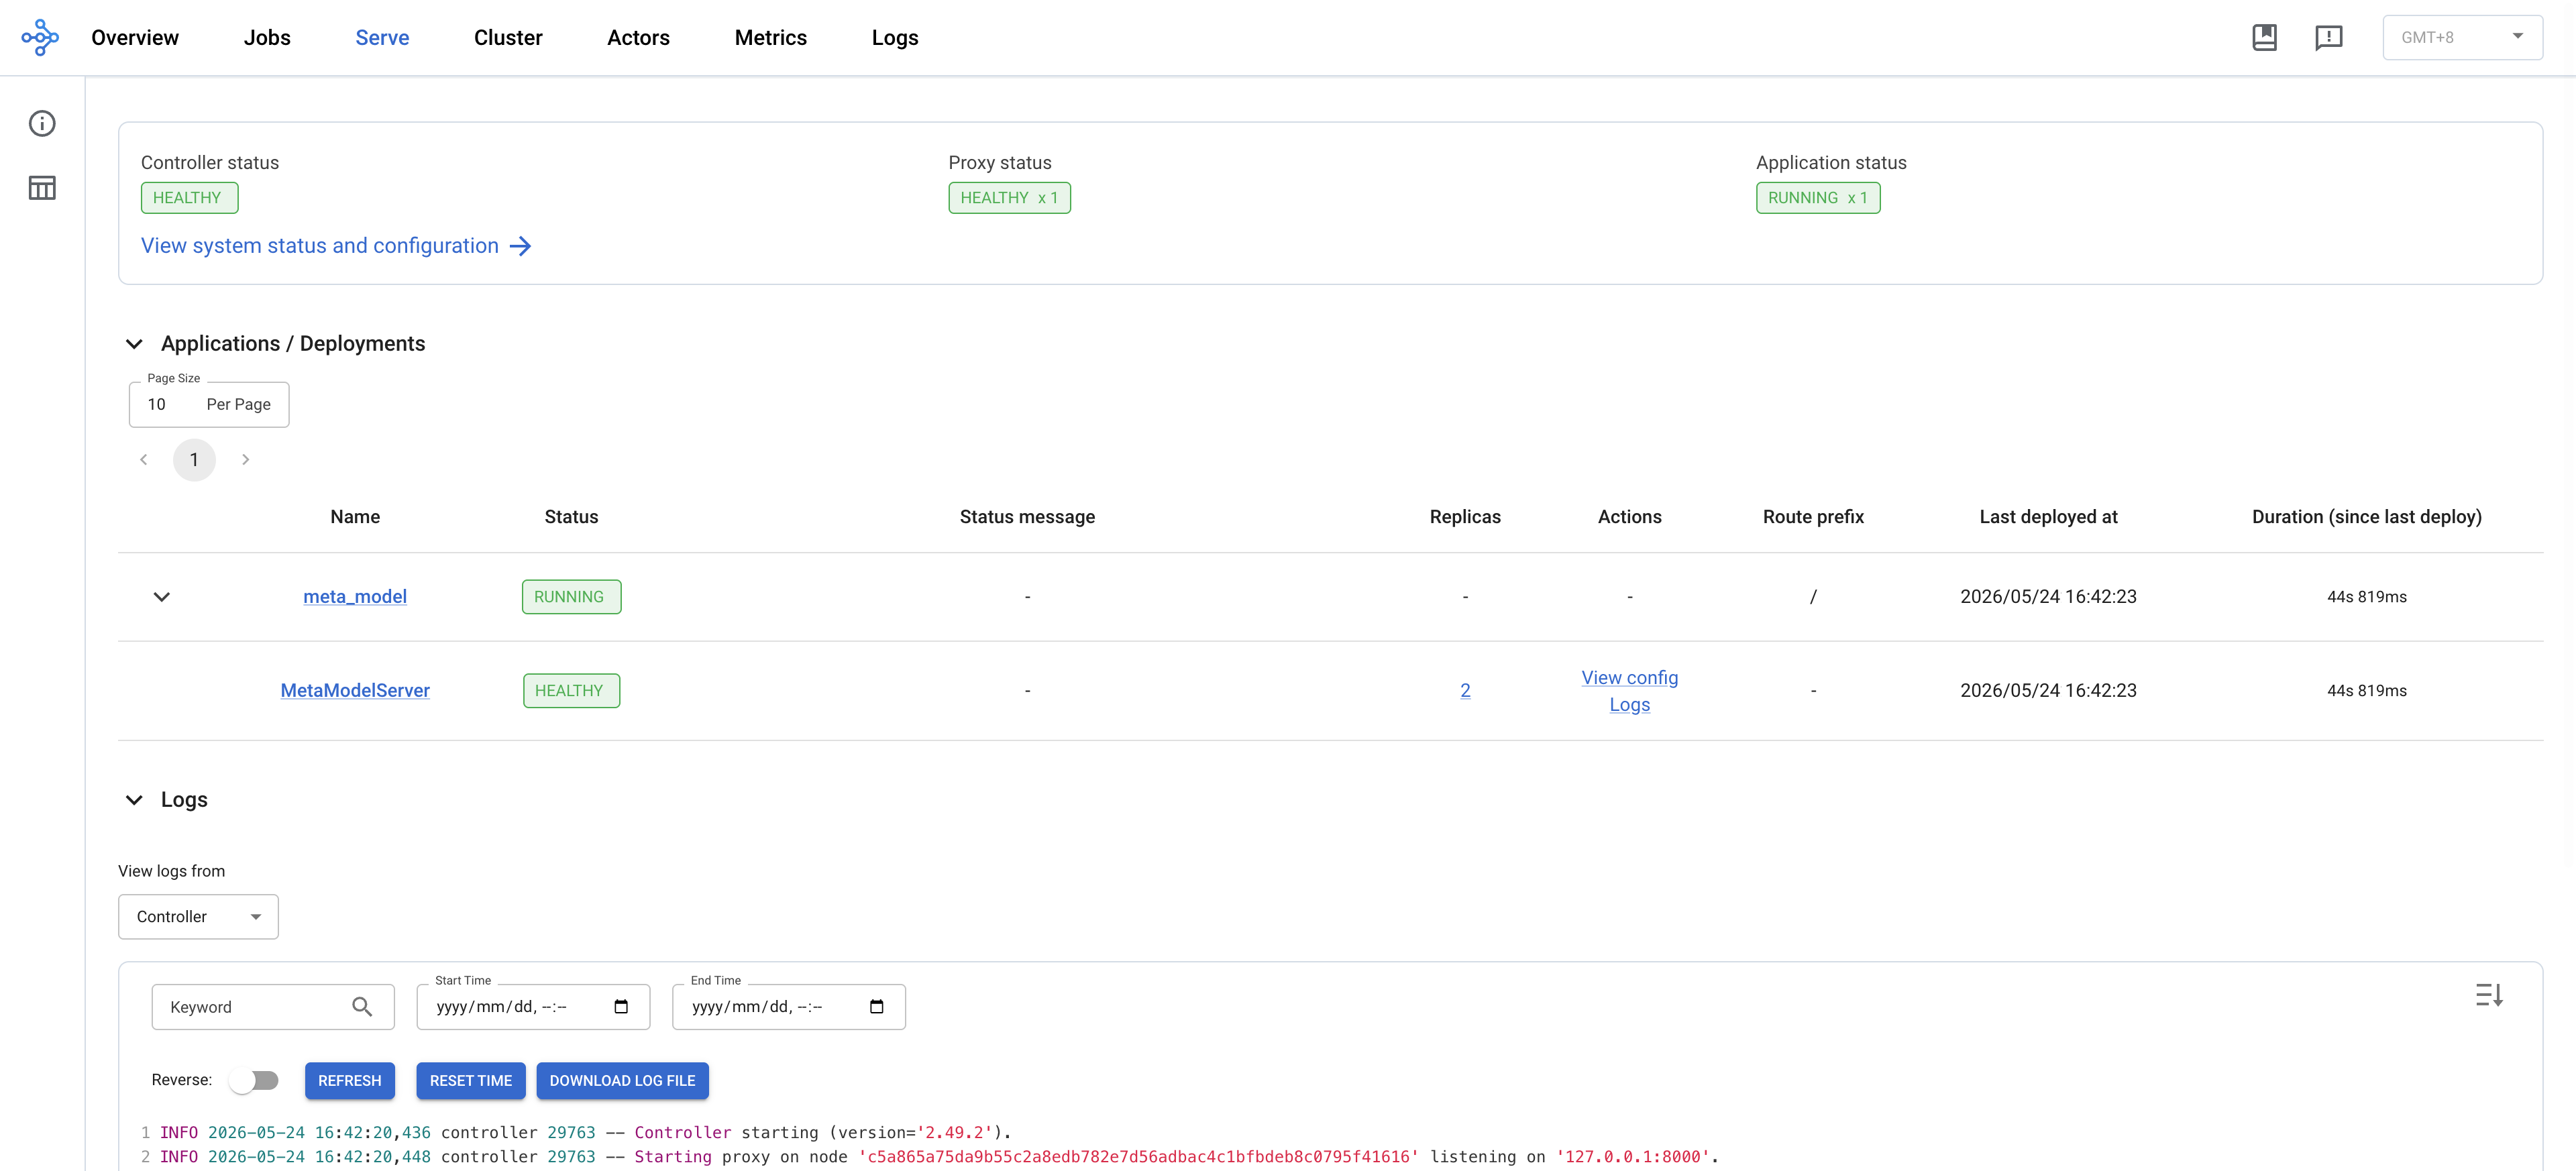Switch to the Logs tab
The image size is (2576, 1171).
point(895,38)
